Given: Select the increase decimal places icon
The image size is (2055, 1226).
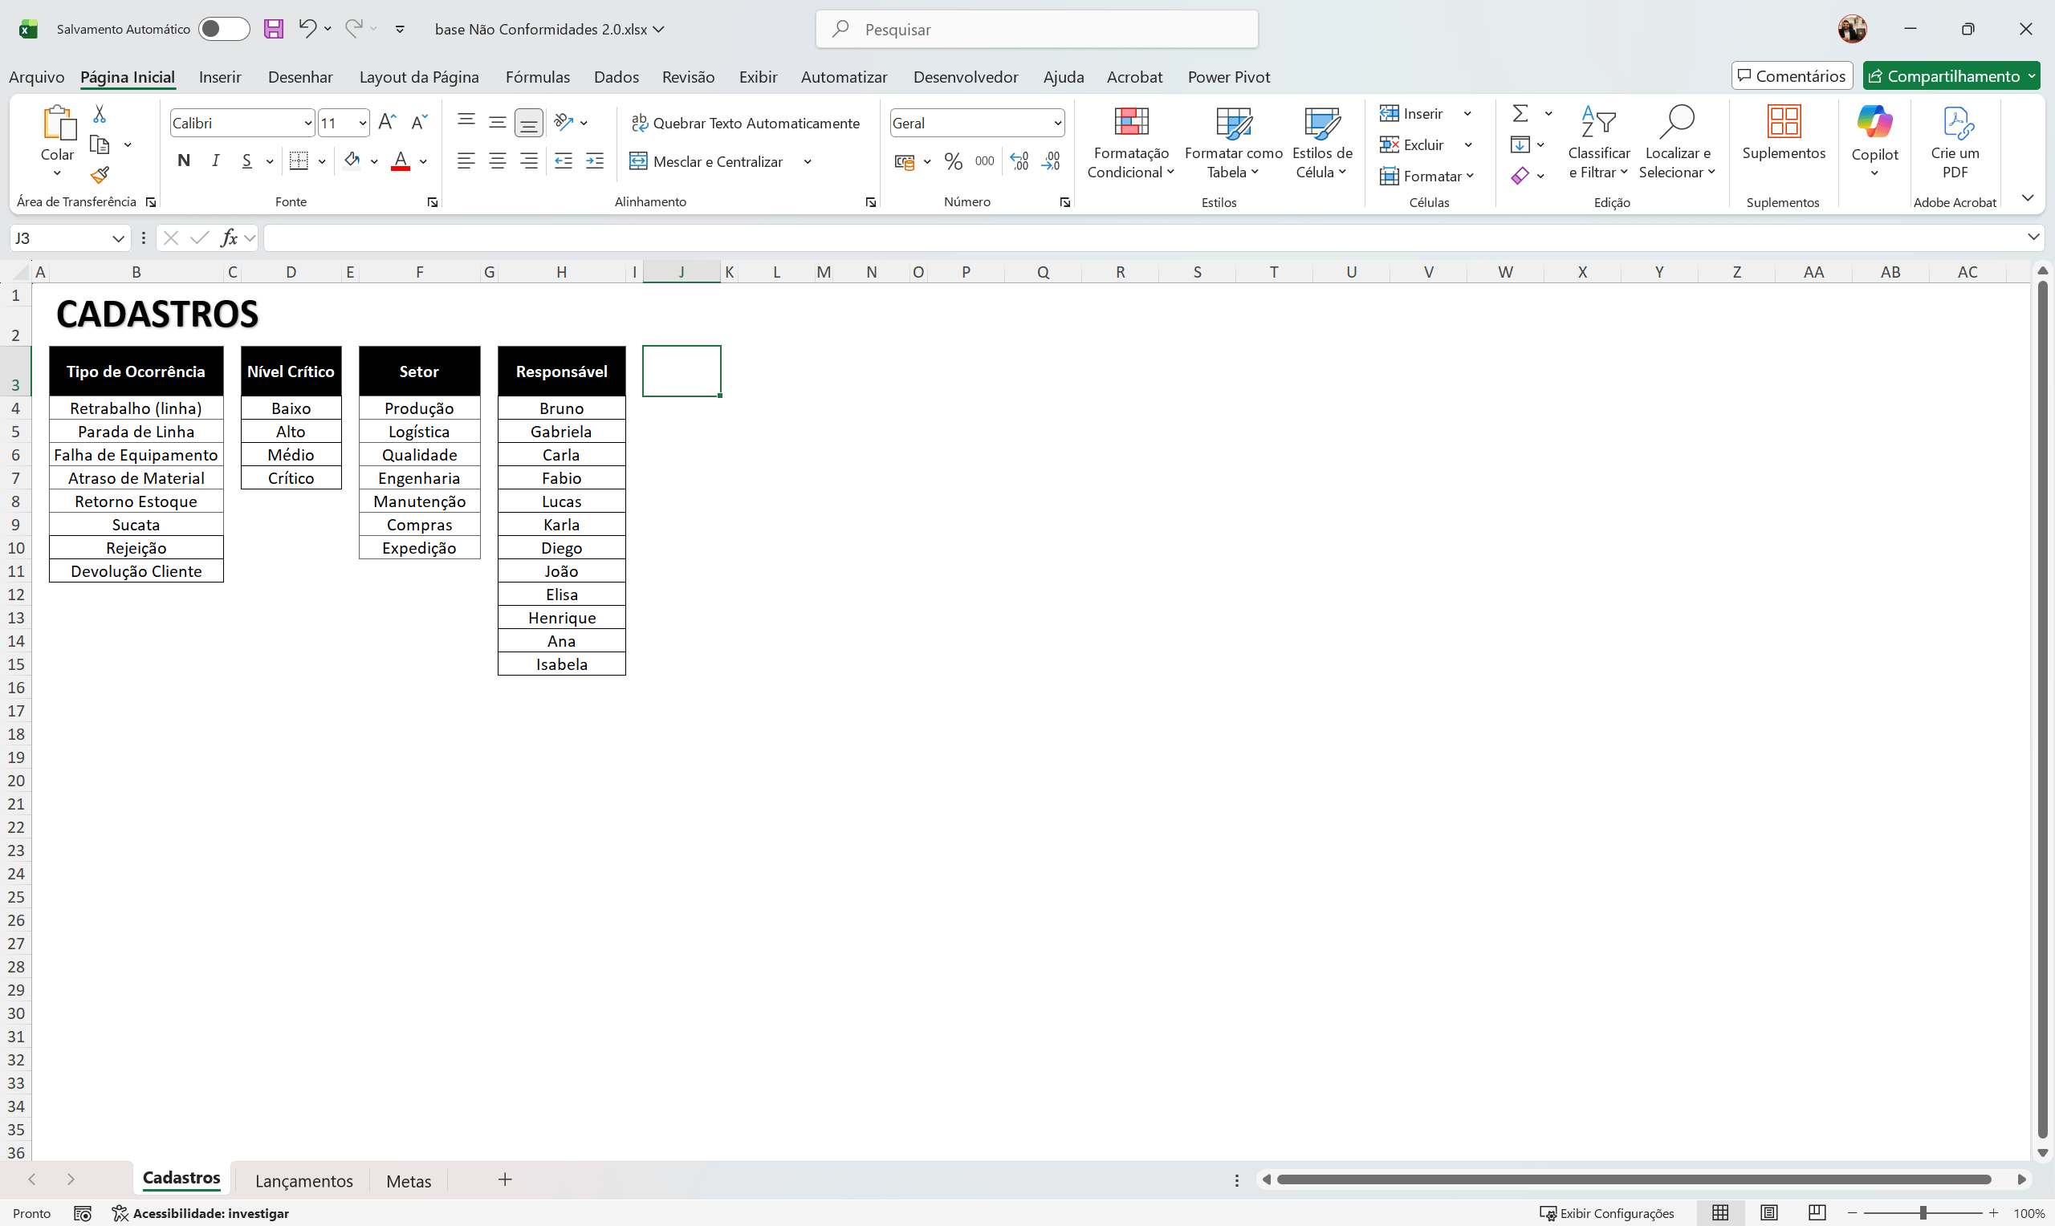Looking at the screenshot, I should click(1019, 161).
